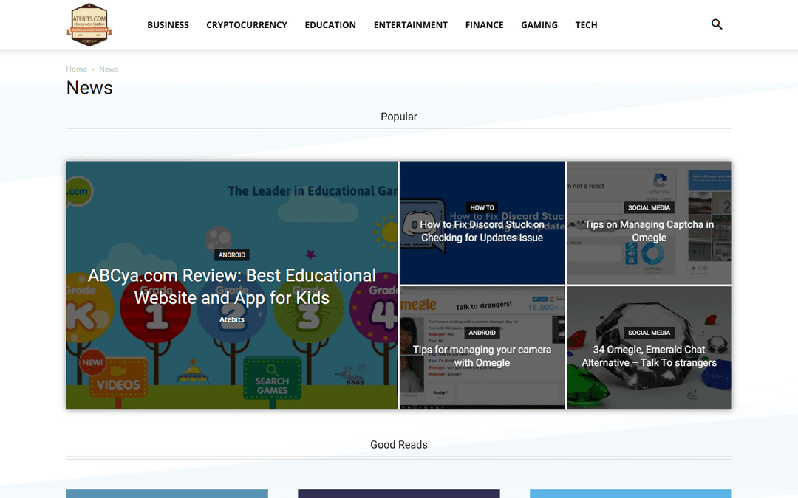Viewport: 798px width, 498px height.
Task: Click the News page title
Action: (89, 88)
